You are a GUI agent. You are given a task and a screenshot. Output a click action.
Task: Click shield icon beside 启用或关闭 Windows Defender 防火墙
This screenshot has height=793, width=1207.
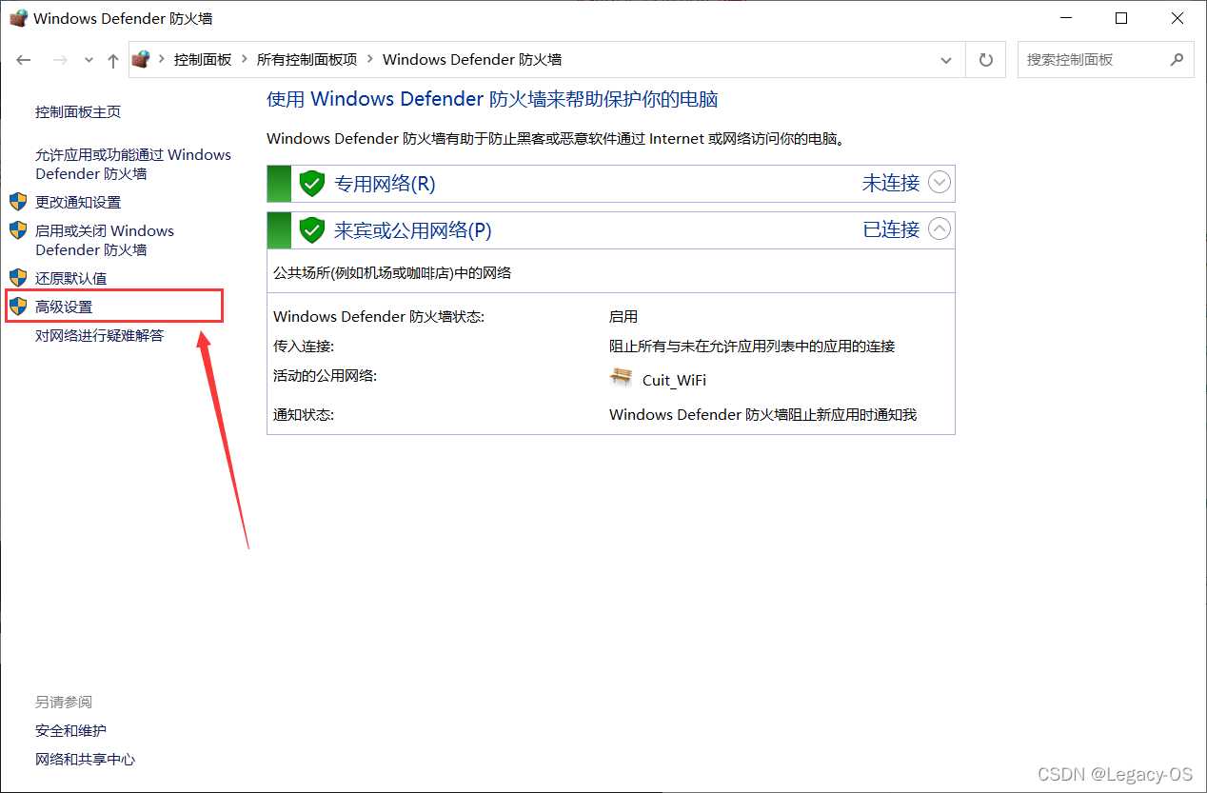[18, 230]
